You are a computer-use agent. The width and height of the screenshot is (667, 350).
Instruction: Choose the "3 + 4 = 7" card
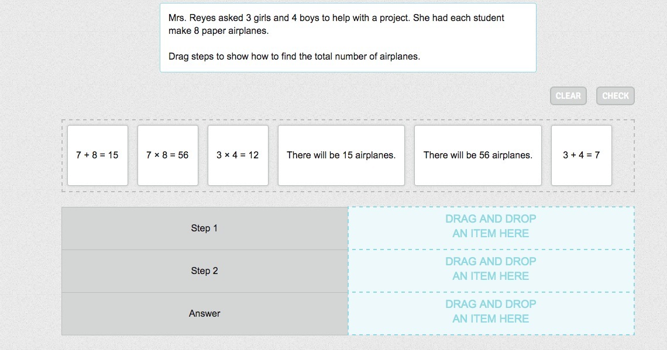coord(581,155)
